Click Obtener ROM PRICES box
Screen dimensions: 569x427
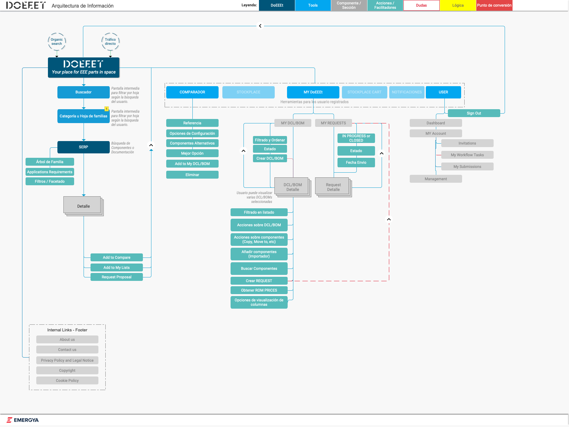point(259,290)
